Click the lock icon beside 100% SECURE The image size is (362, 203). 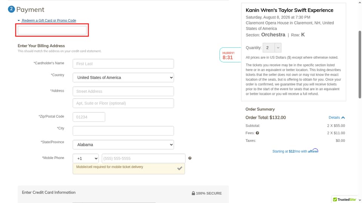click(193, 193)
